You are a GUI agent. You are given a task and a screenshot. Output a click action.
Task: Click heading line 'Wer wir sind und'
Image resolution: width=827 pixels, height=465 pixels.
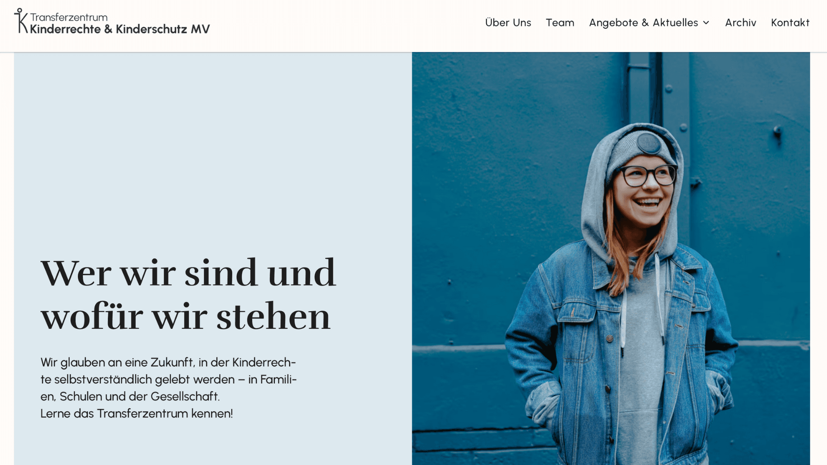pos(188,273)
